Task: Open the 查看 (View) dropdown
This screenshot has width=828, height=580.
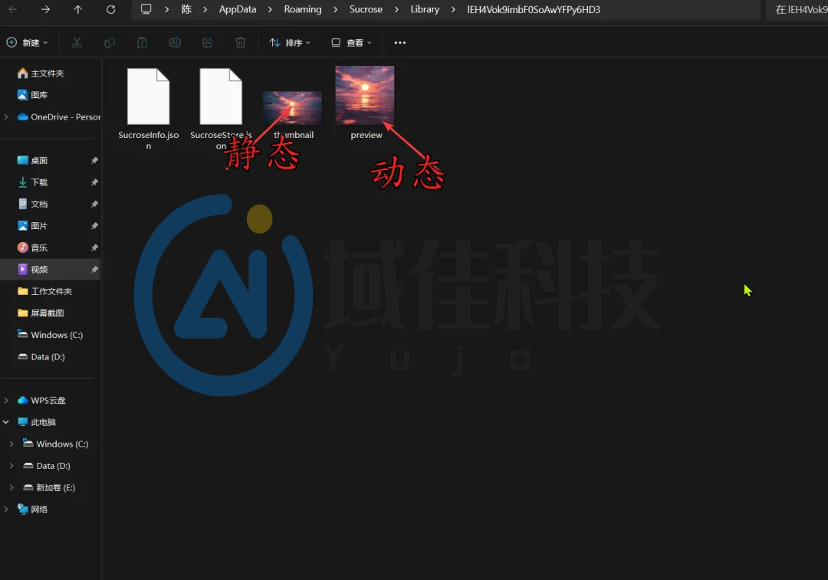Action: click(x=351, y=43)
